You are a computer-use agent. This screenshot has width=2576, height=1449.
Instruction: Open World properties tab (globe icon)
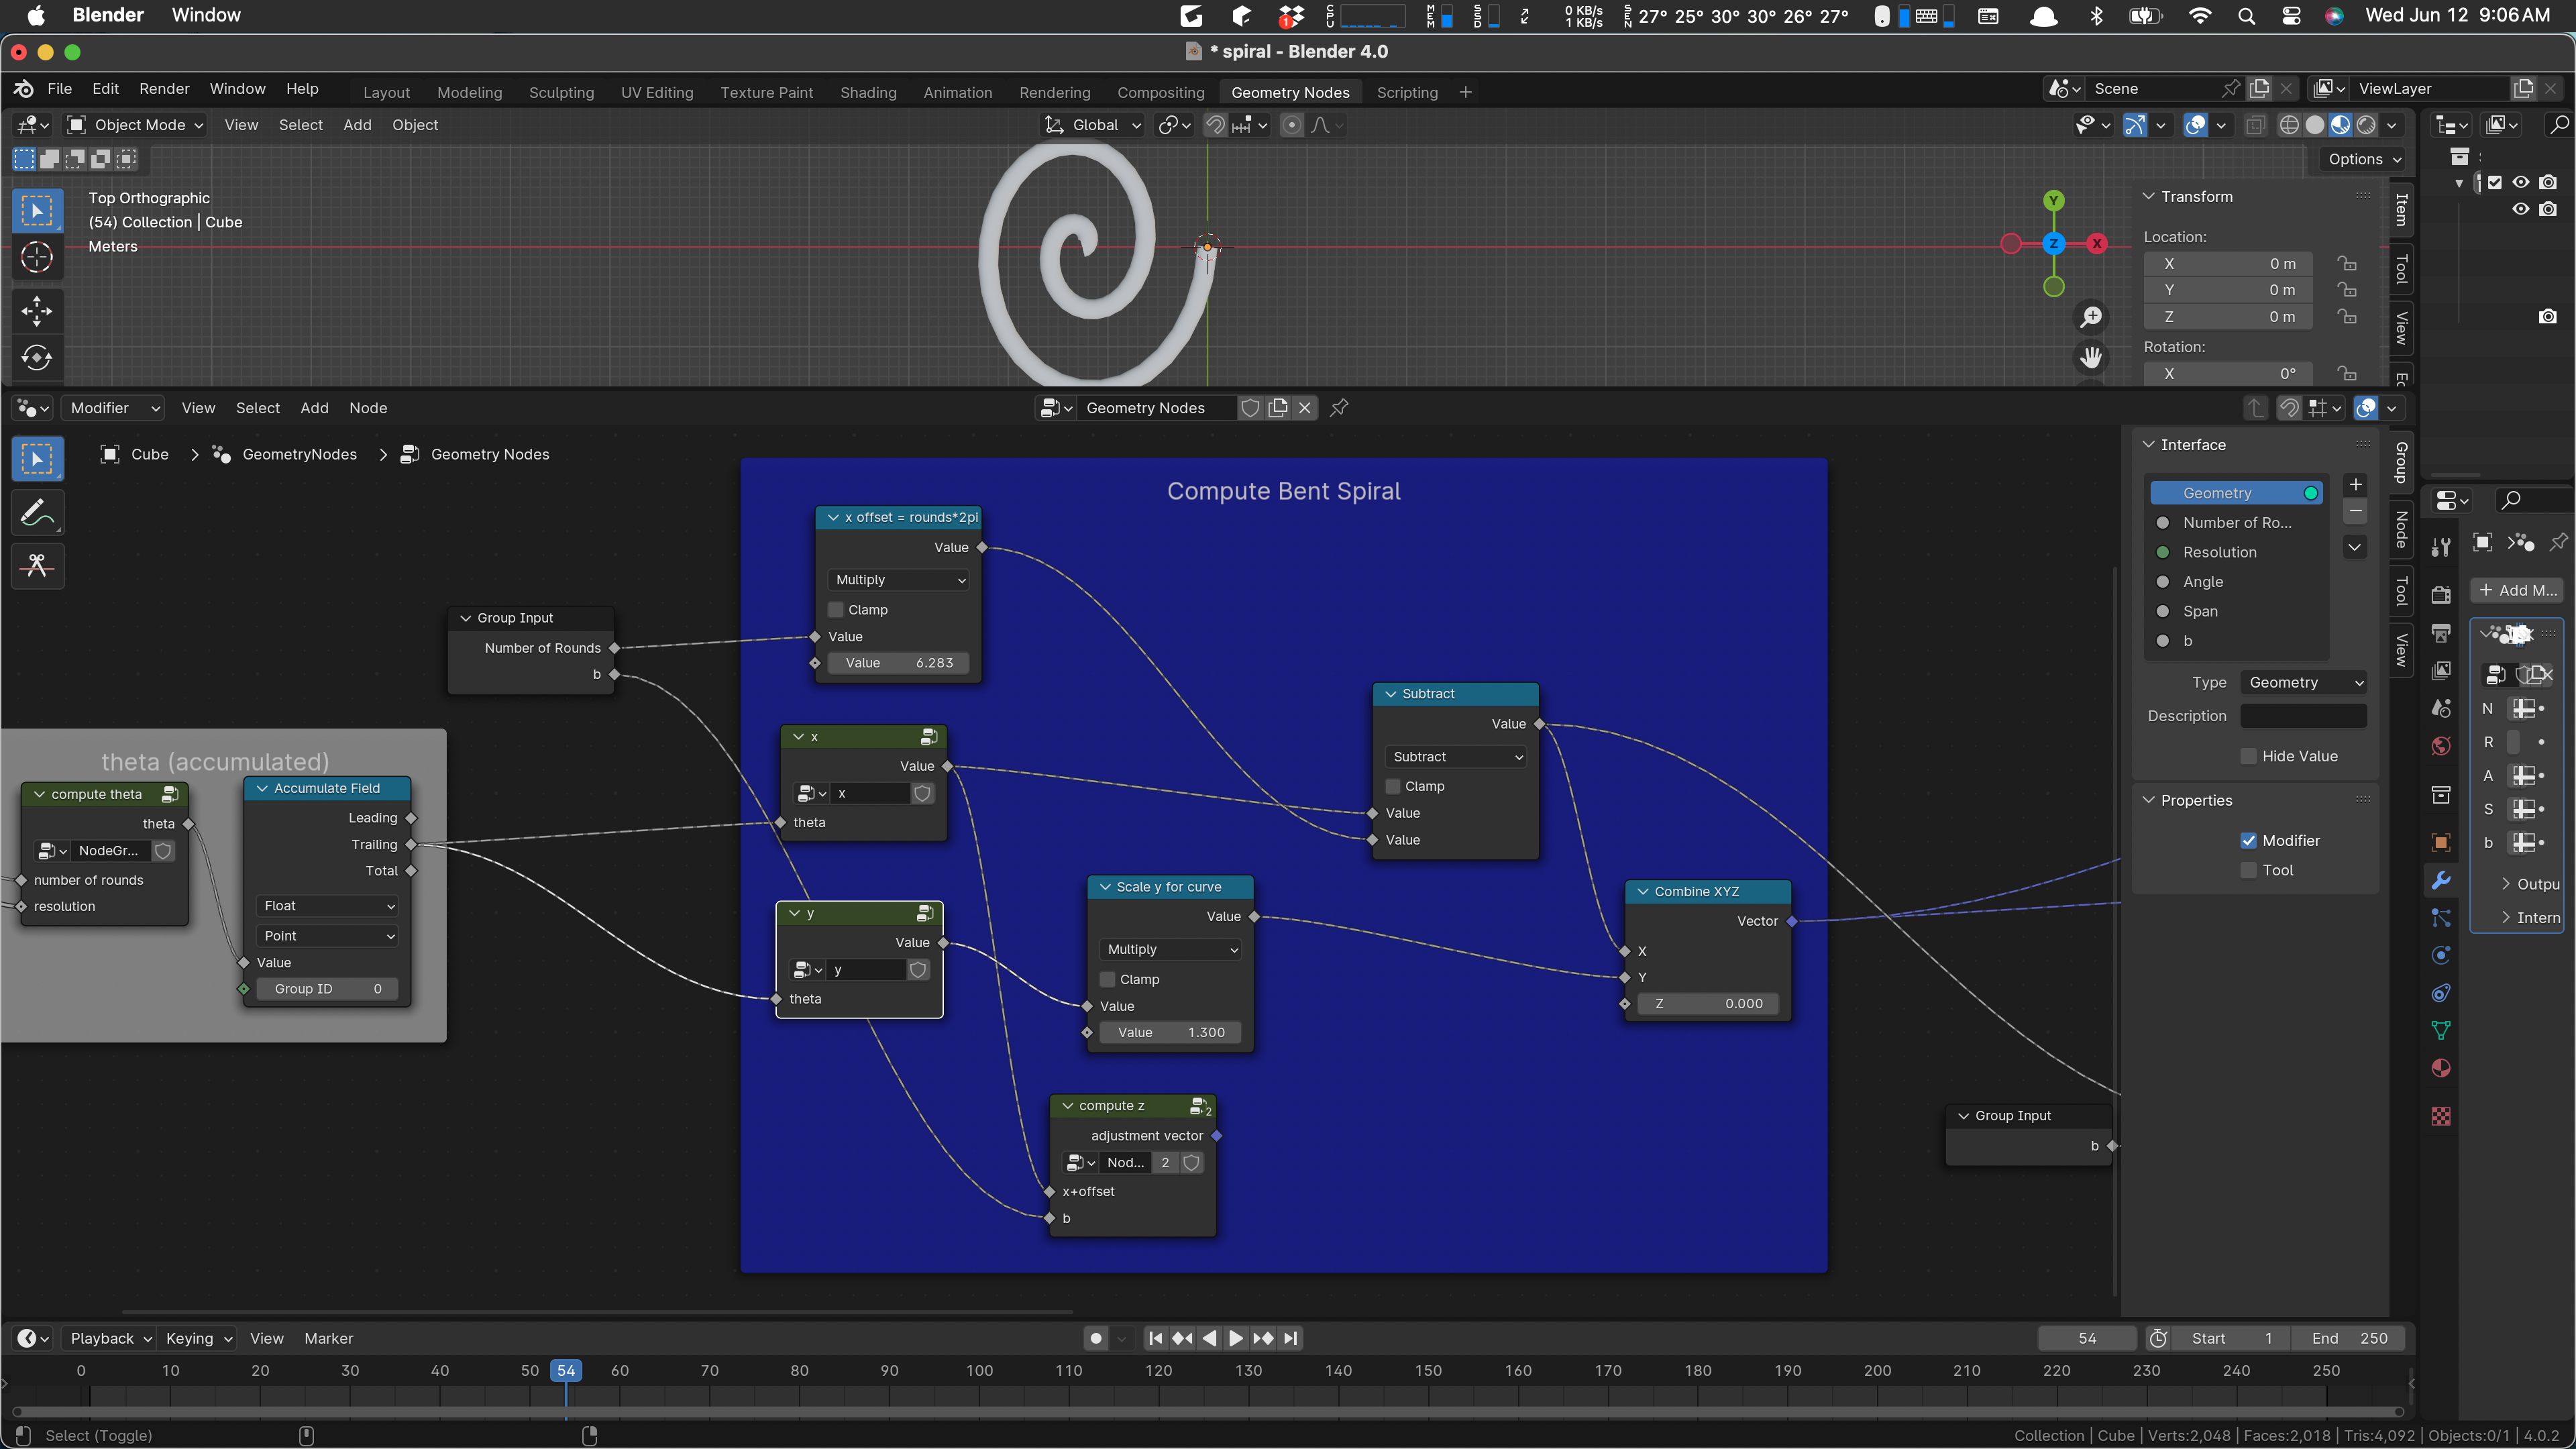pyautogui.click(x=2441, y=746)
